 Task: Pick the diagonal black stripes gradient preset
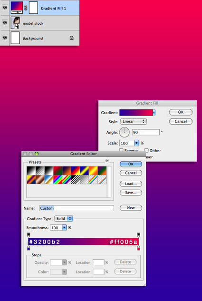(76, 180)
